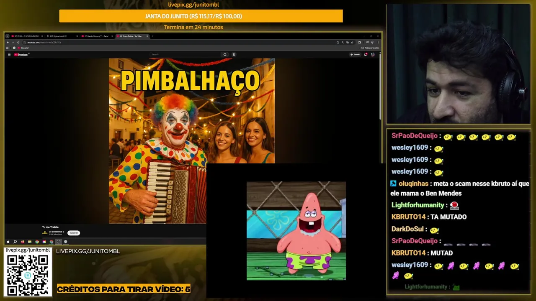Subscribe to the Zé Badalhoco channel
Viewport: 536px width, 301px height.
coord(74,233)
